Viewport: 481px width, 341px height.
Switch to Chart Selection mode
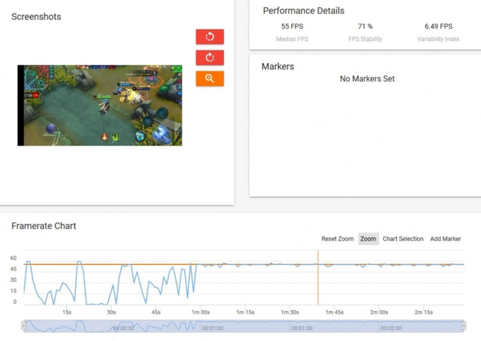[403, 239]
